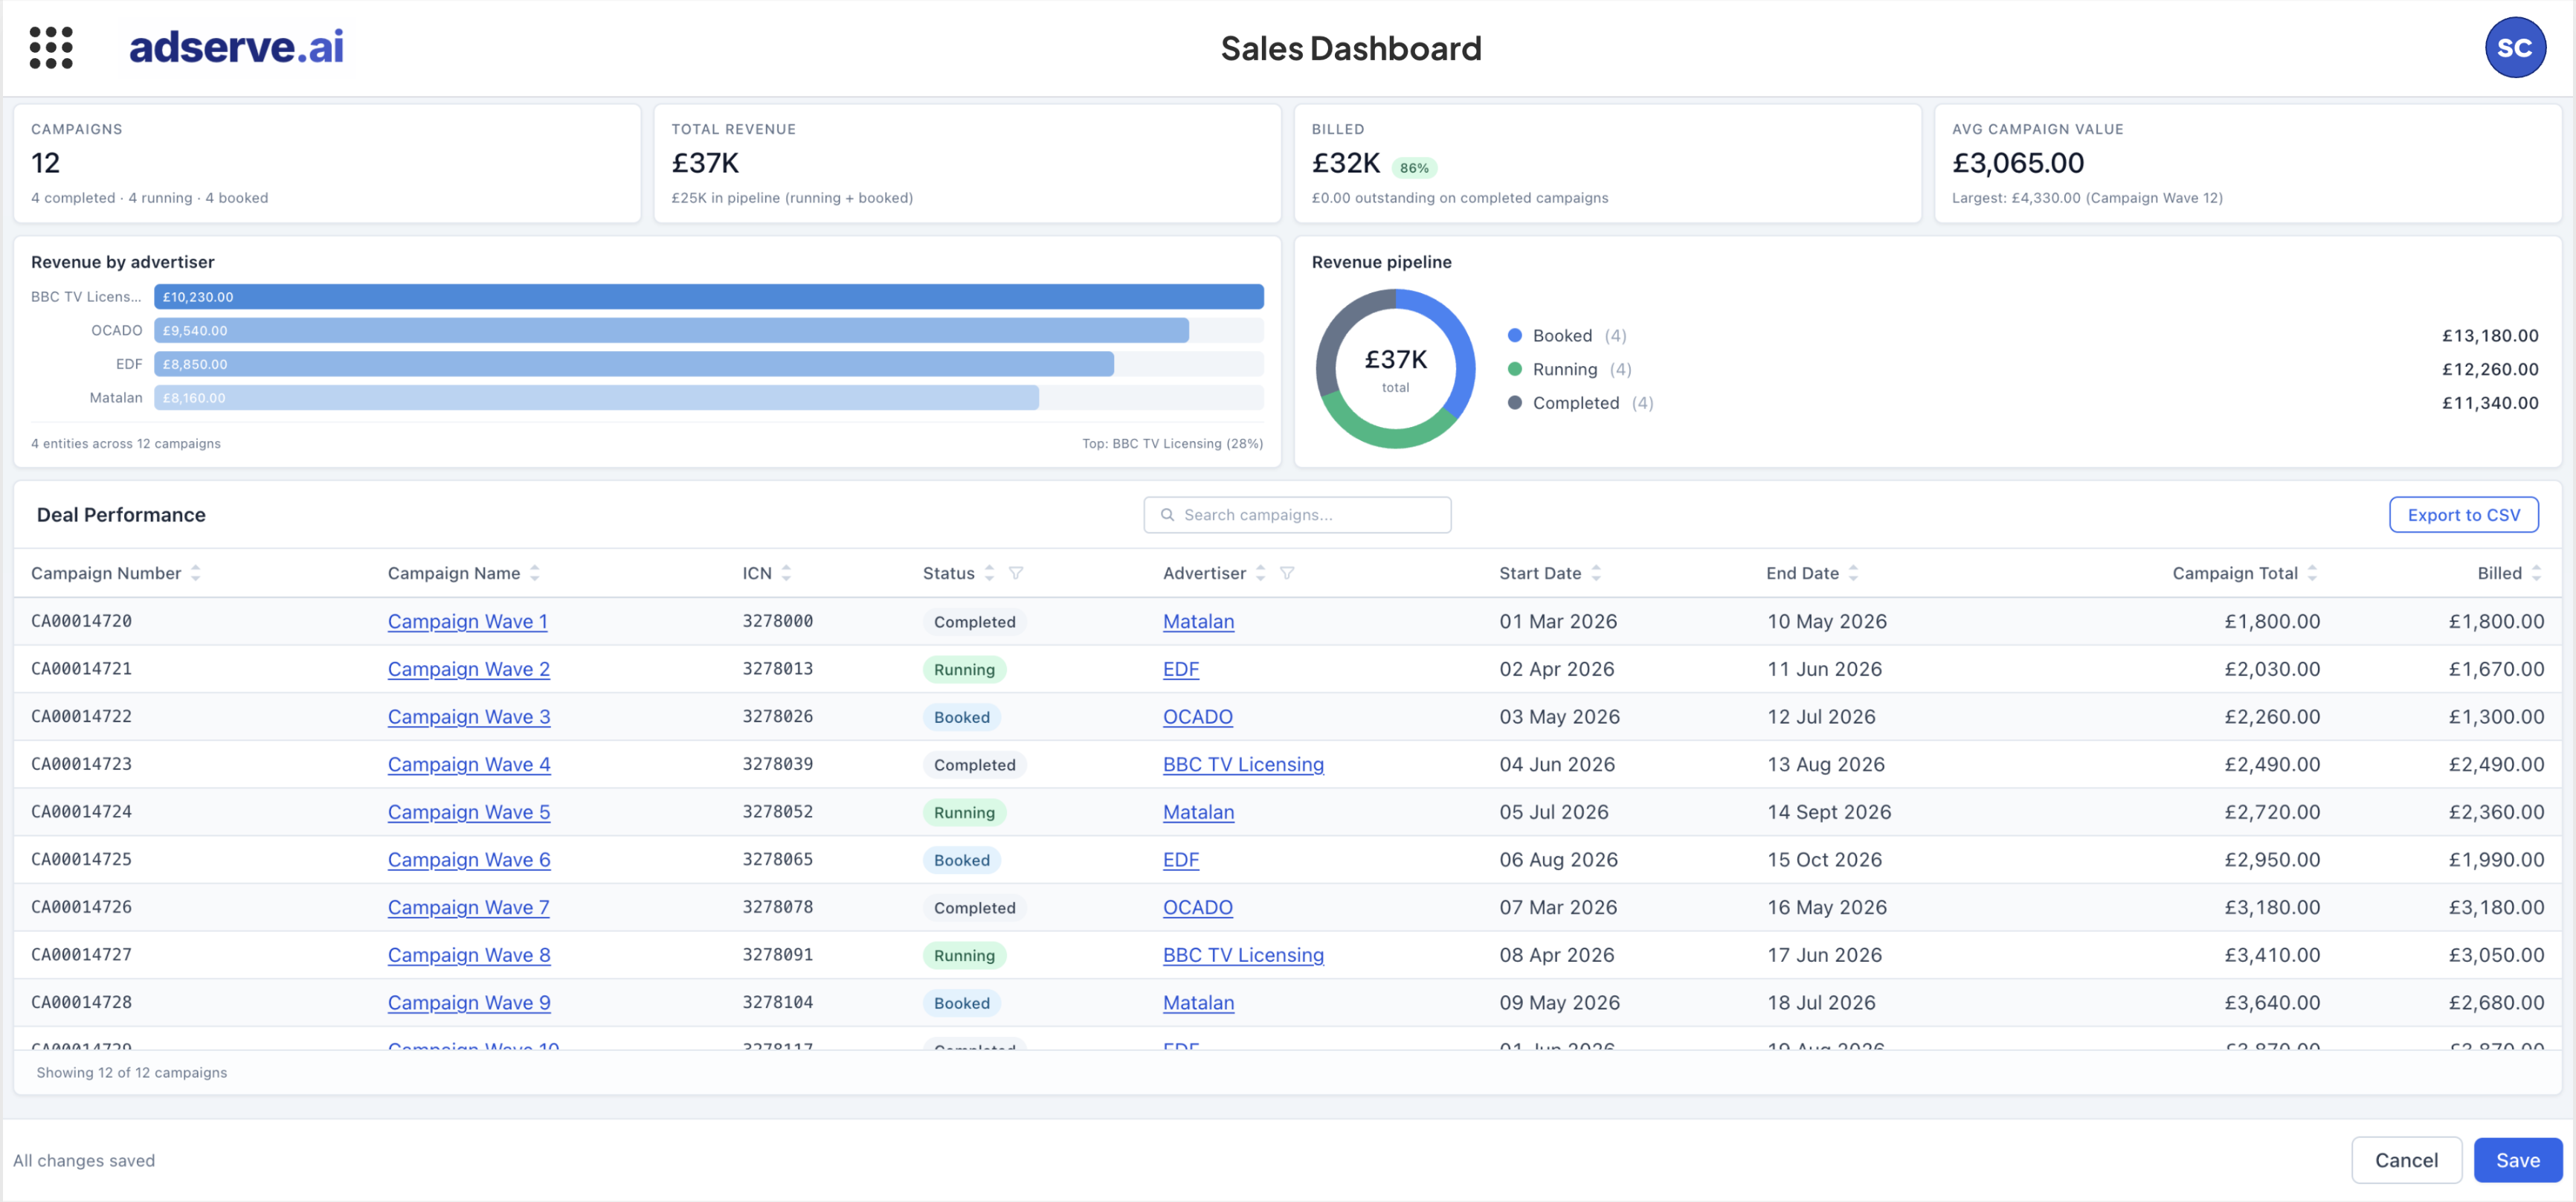Click the Completed grey legend dot
Image resolution: width=2576 pixels, height=1202 pixels.
tap(1514, 403)
